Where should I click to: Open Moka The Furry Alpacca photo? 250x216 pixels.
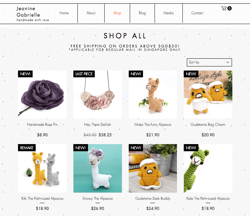pos(153,95)
